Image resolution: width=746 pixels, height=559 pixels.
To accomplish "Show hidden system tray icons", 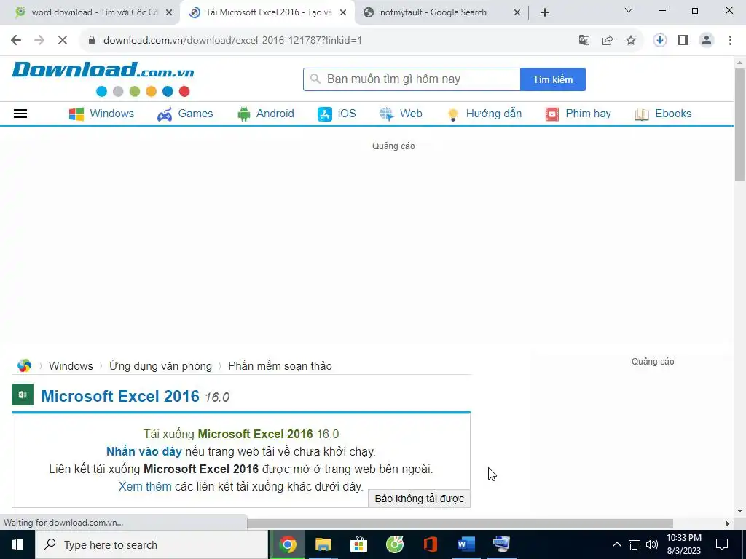I will 616,544.
